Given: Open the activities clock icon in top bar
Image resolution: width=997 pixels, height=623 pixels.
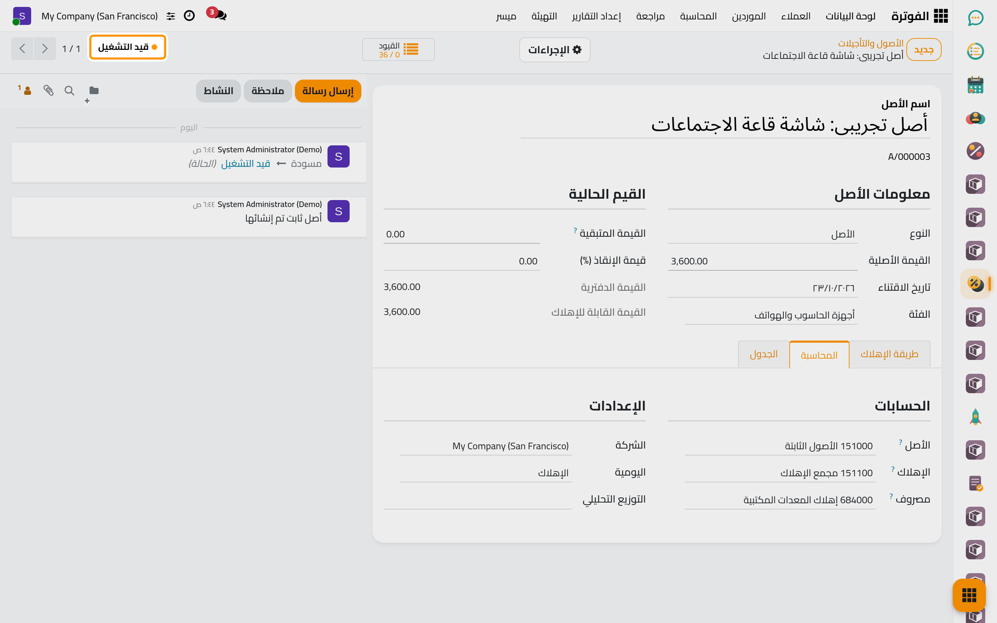Looking at the screenshot, I should tap(190, 16).
